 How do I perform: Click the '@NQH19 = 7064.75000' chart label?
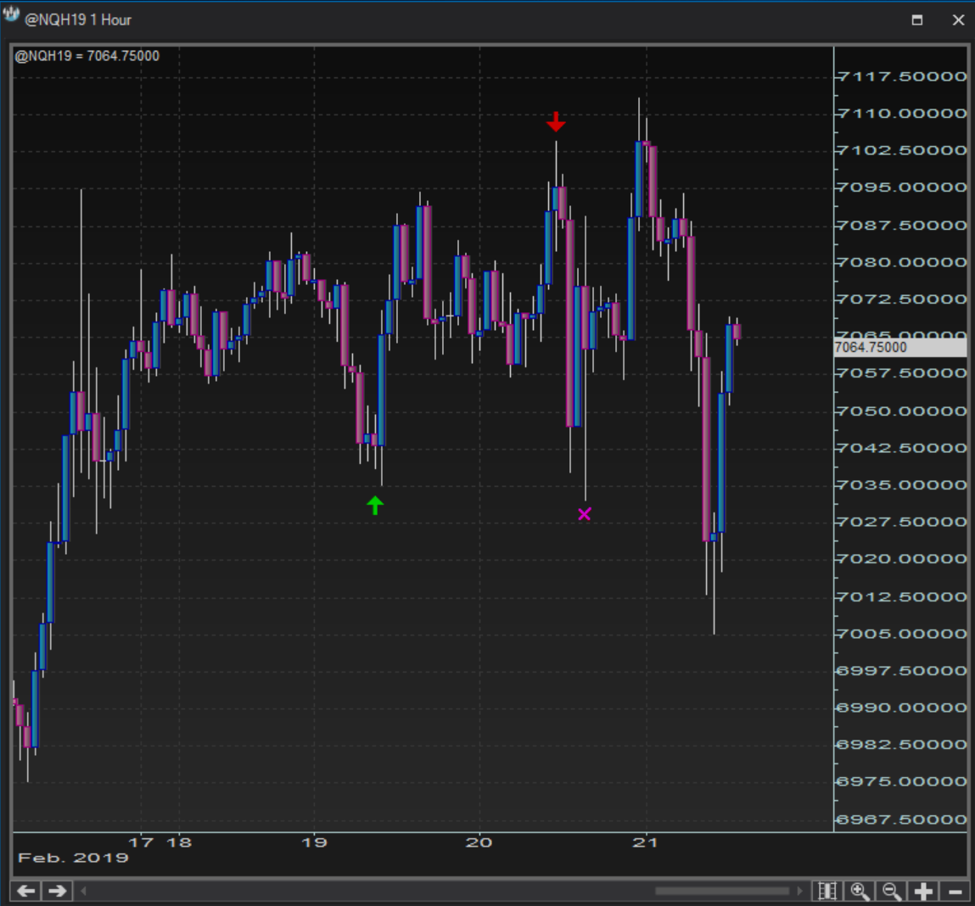pyautogui.click(x=87, y=56)
